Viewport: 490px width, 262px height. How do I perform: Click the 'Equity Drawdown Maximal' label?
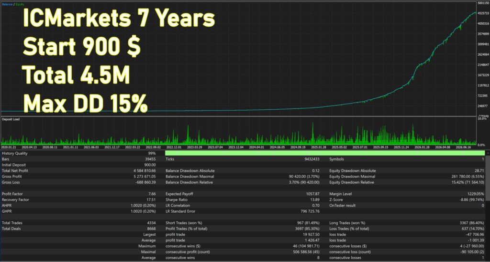pyautogui.click(x=352, y=177)
